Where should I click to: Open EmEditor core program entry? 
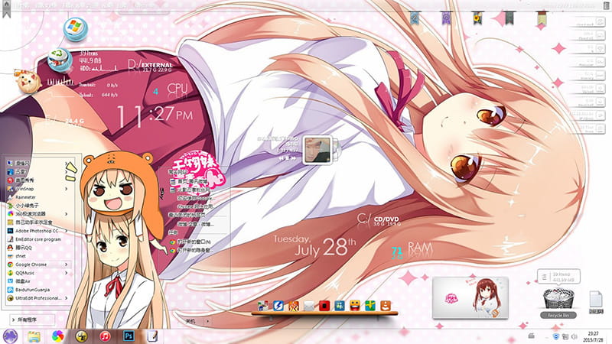click(38, 239)
